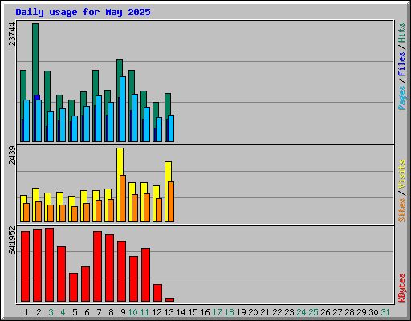Click the 23744 hits axis value
The width and height of the screenshot is (411, 321).
(12, 35)
